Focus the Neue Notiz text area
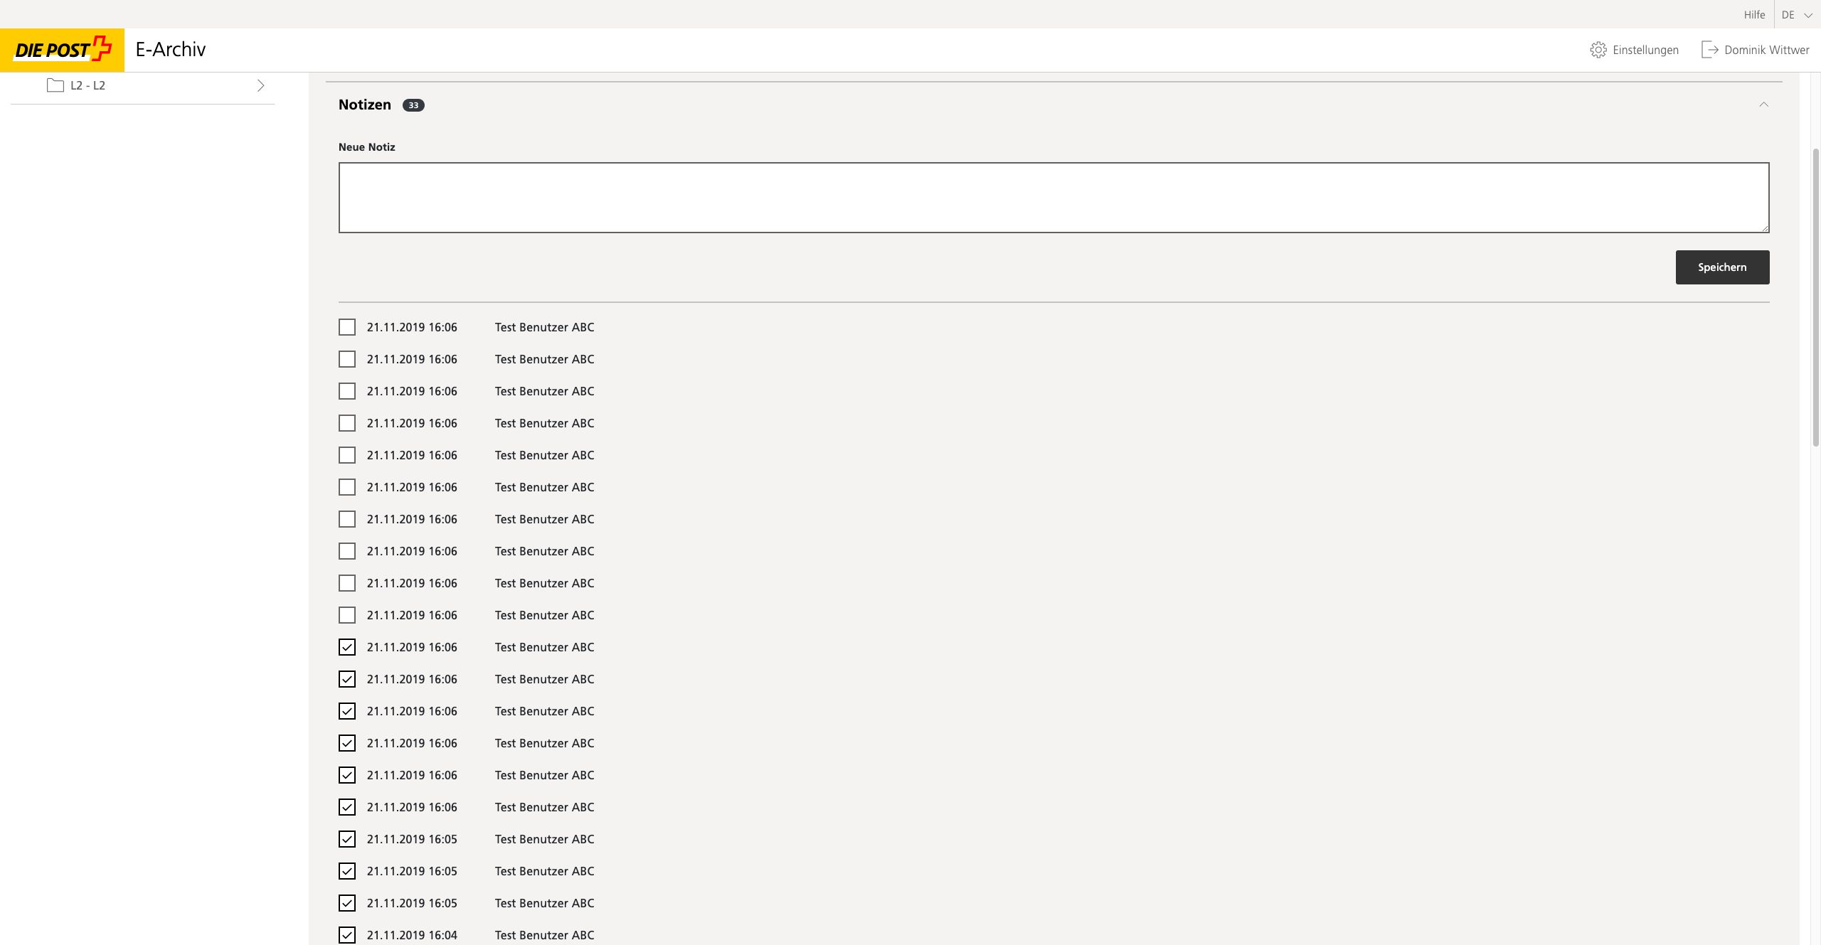Screen dimensions: 1821x945 [x=1053, y=198]
